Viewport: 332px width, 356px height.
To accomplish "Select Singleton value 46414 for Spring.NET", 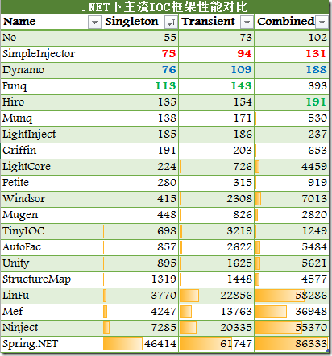I will (160, 344).
